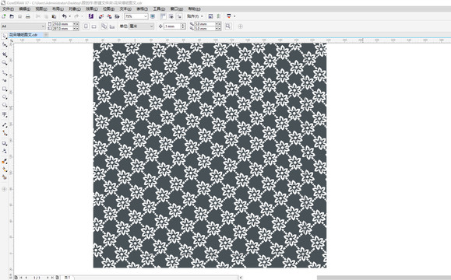Click the nudge distance 1 mm field
The image size is (451, 280).
[172, 26]
